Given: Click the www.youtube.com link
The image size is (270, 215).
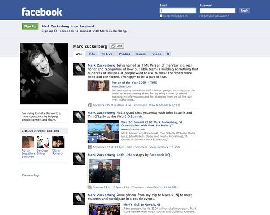Looking at the screenshot, I should point(133,129).
